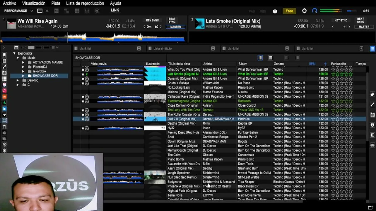The width and height of the screenshot is (376, 211).
Task: Open the sampler grid panel
Action: pyautogui.click(x=77, y=11)
